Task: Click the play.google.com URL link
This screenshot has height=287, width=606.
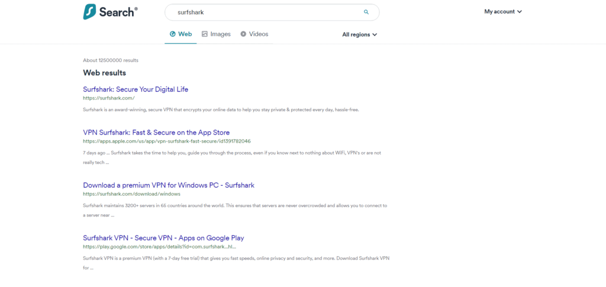Action: 159,247
